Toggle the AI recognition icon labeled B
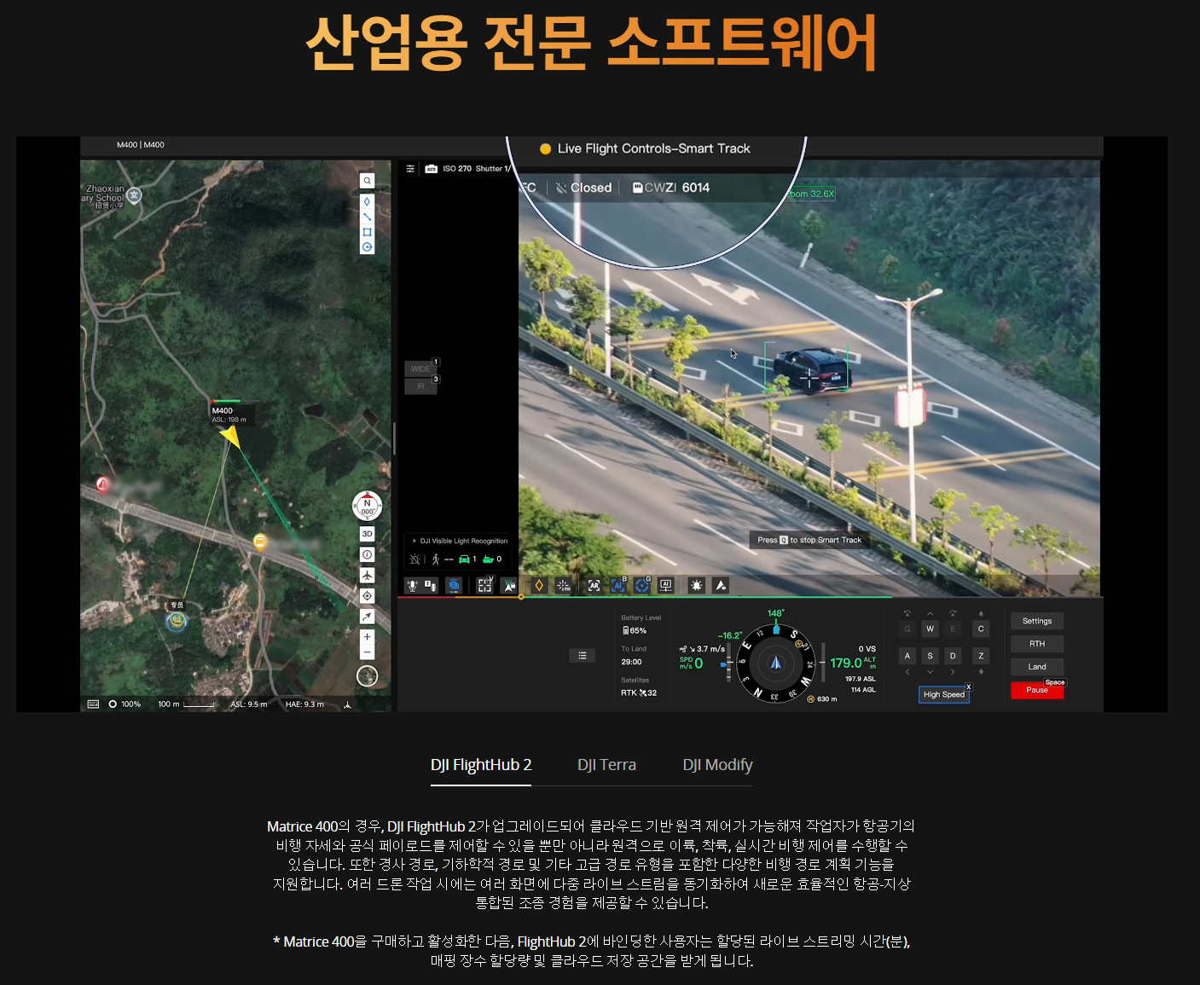The width and height of the screenshot is (1200, 985). pos(618,585)
